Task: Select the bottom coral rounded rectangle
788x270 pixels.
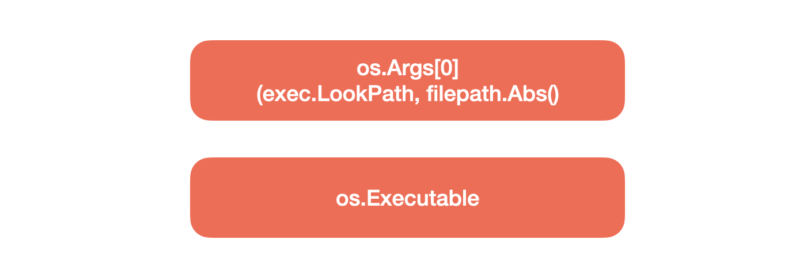Action: (407, 198)
